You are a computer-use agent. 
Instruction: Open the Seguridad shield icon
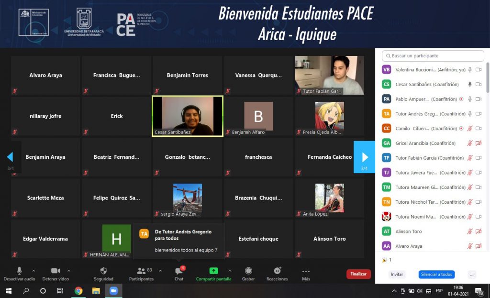[103, 271]
